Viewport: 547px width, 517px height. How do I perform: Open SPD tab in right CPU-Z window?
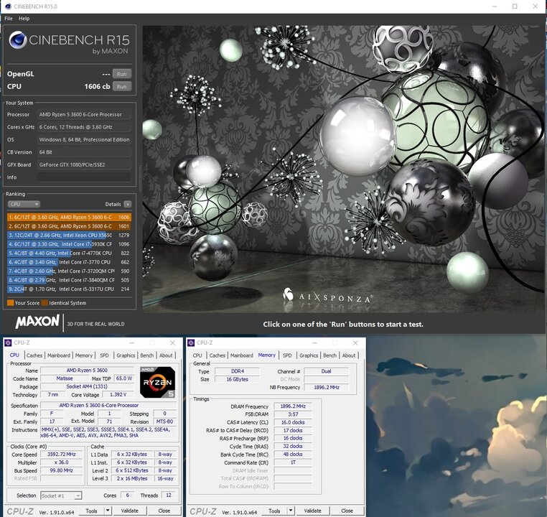287,355
